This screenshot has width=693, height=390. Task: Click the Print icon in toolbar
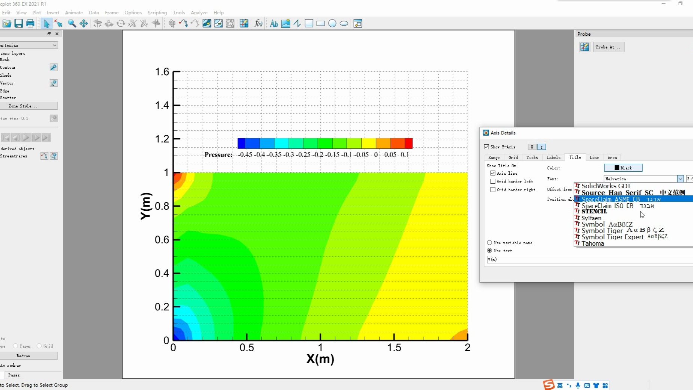[30, 24]
